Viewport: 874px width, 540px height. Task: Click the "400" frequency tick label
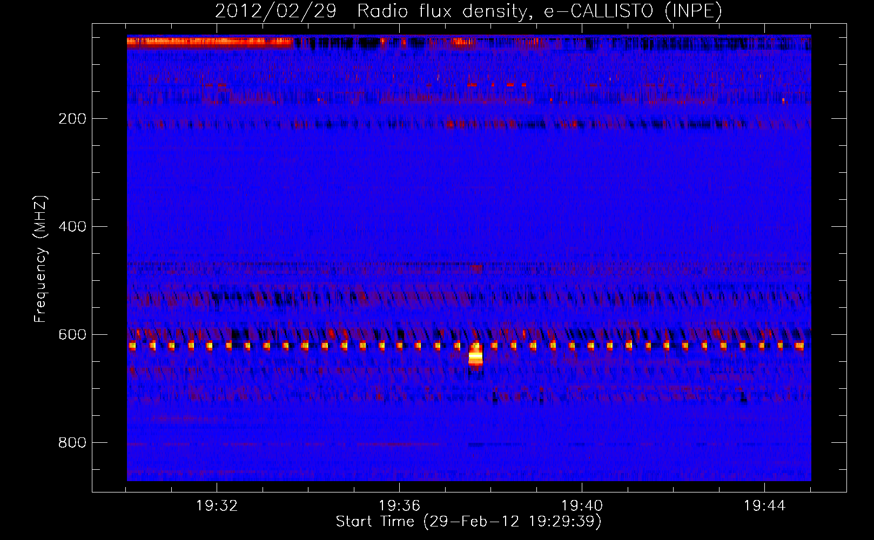point(72,227)
